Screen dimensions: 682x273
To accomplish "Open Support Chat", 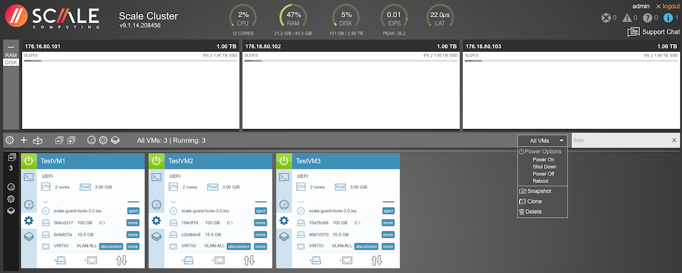I will [x=652, y=32].
